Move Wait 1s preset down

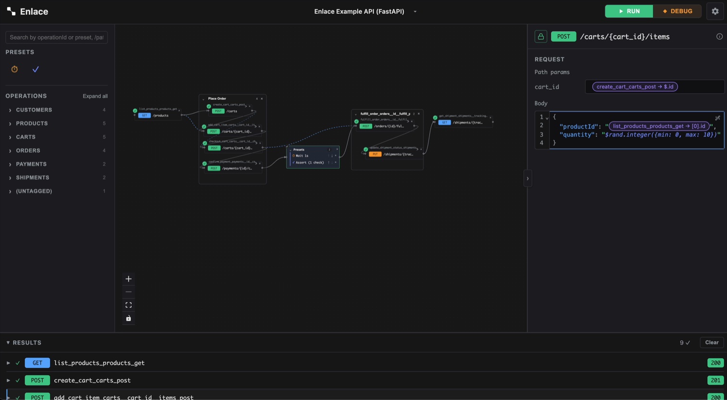332,156
